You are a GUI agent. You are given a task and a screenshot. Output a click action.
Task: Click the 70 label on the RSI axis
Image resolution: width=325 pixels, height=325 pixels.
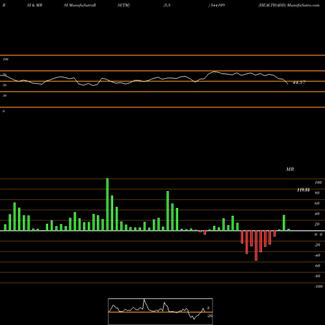5,75
